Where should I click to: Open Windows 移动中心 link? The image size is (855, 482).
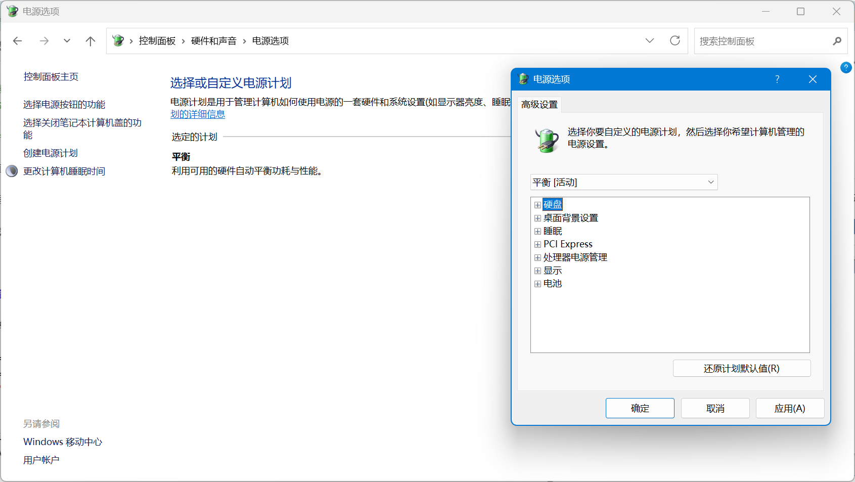click(x=63, y=442)
